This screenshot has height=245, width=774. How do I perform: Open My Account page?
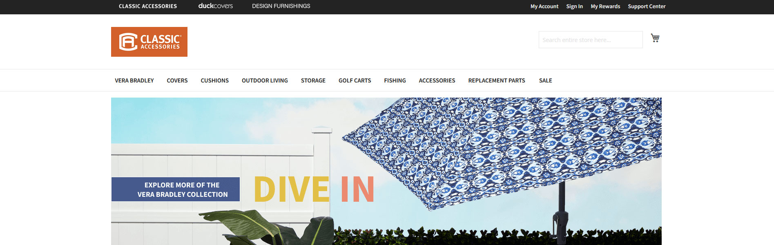[544, 7]
